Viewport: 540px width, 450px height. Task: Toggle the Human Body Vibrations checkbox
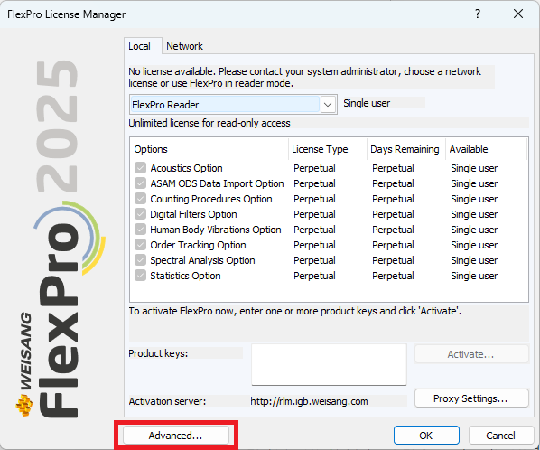coord(140,230)
